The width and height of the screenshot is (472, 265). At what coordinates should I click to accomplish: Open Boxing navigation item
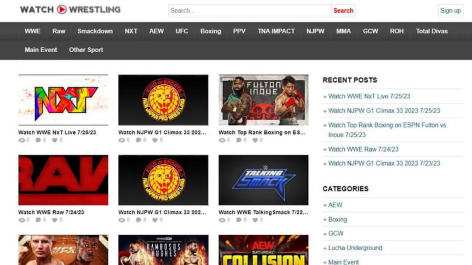[210, 31]
